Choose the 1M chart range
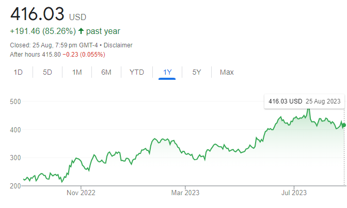347x208 pixels. tap(77, 72)
